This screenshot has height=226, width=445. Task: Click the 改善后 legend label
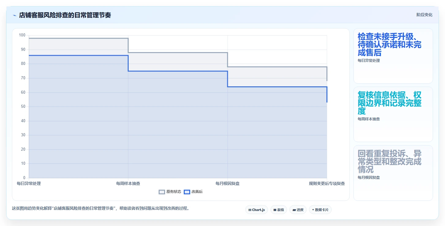pyautogui.click(x=197, y=192)
